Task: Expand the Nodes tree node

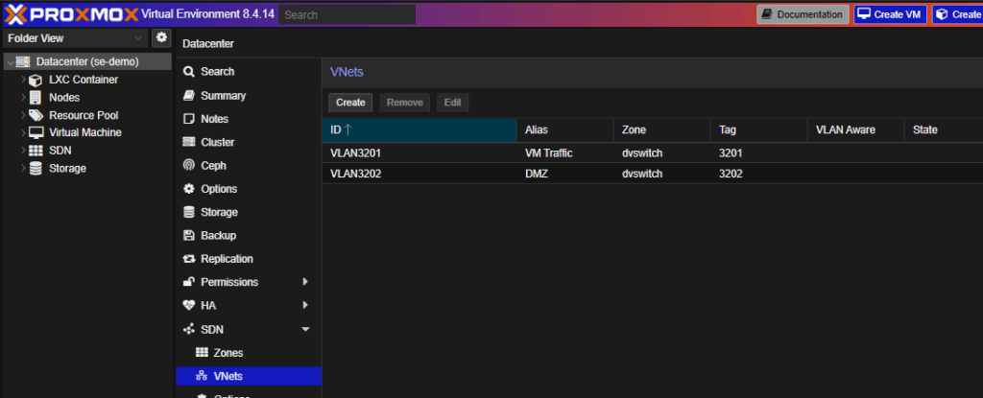Action: (x=24, y=98)
